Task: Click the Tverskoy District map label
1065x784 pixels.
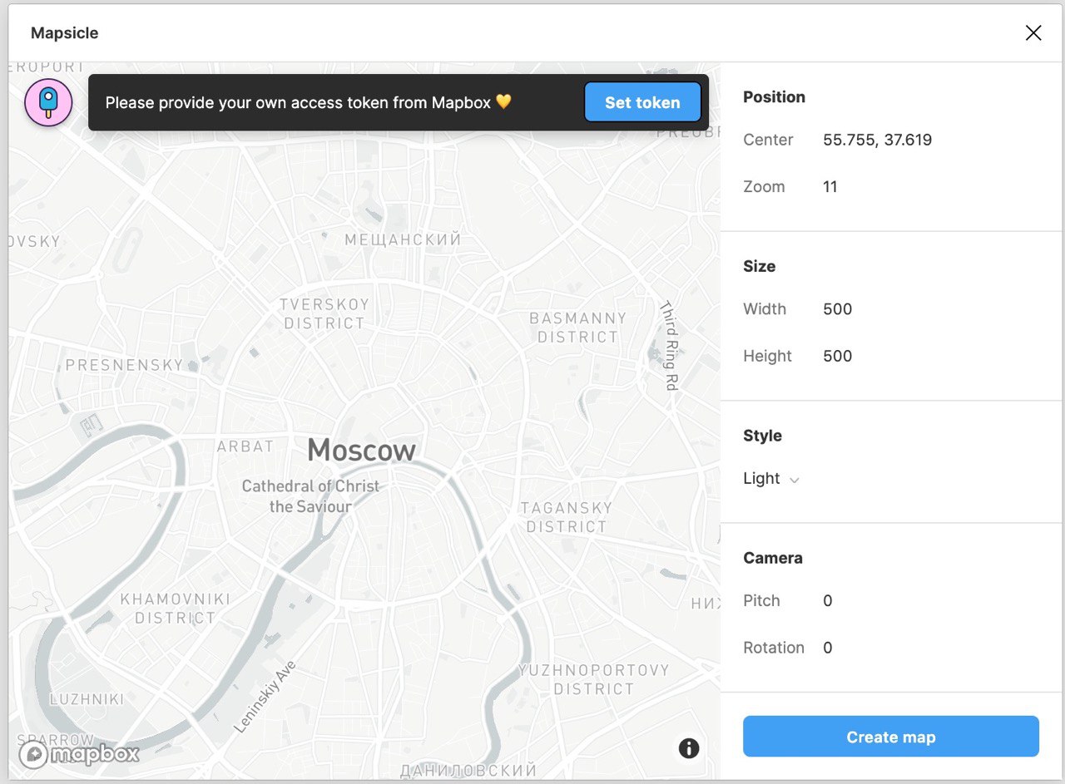Action: (324, 313)
